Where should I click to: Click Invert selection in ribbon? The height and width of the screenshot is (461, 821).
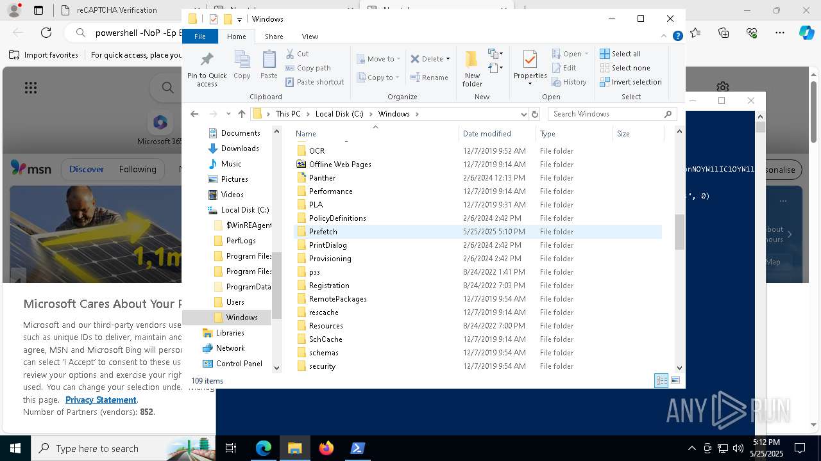631,82
